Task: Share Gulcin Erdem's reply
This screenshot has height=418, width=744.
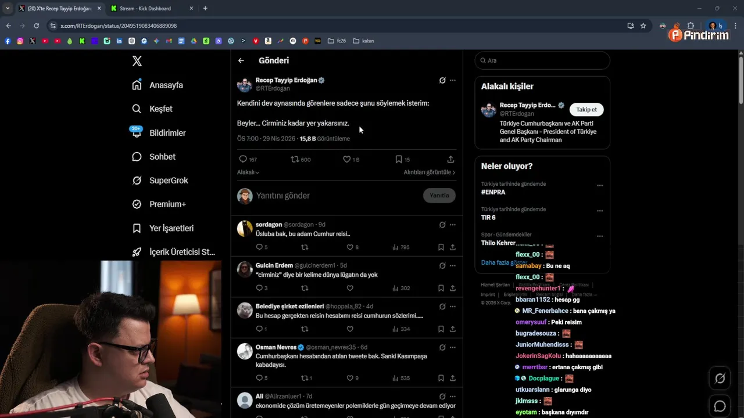Action: (x=452, y=288)
